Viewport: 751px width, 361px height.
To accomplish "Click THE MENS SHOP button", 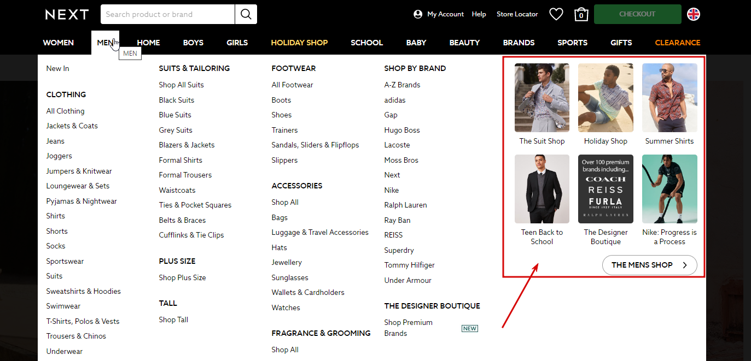I will tap(649, 265).
